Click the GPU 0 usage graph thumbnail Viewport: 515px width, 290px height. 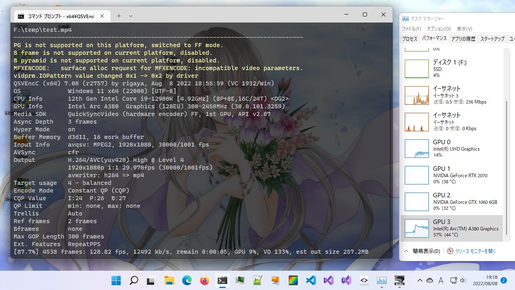[417, 149]
